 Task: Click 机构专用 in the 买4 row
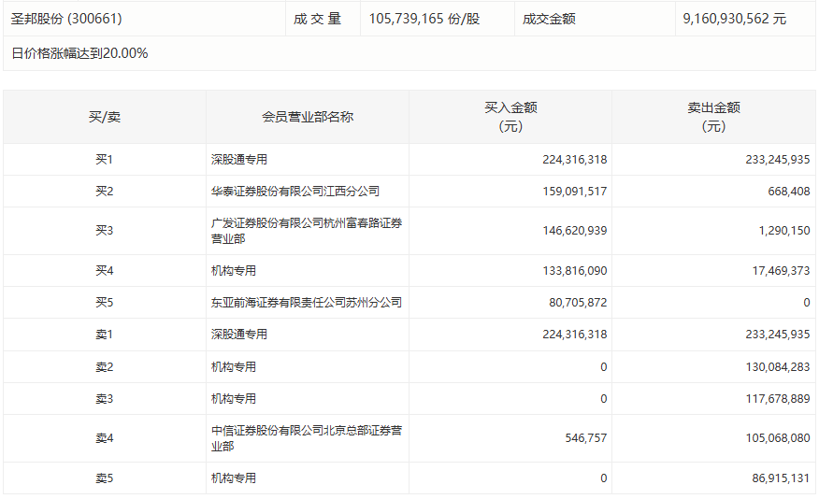[234, 270]
